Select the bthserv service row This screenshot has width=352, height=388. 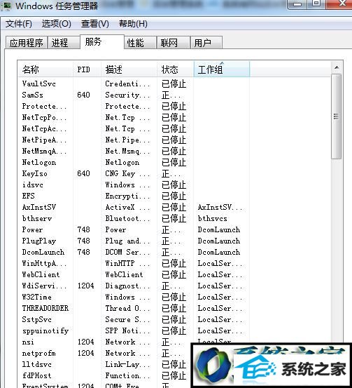(x=174, y=218)
